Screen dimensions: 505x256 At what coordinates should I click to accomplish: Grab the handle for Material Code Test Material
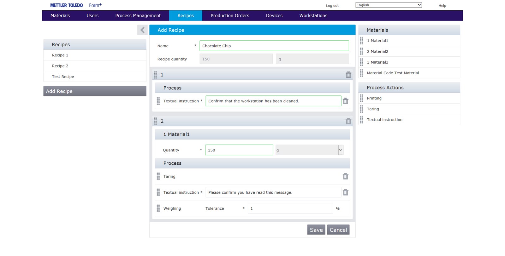[361, 73]
